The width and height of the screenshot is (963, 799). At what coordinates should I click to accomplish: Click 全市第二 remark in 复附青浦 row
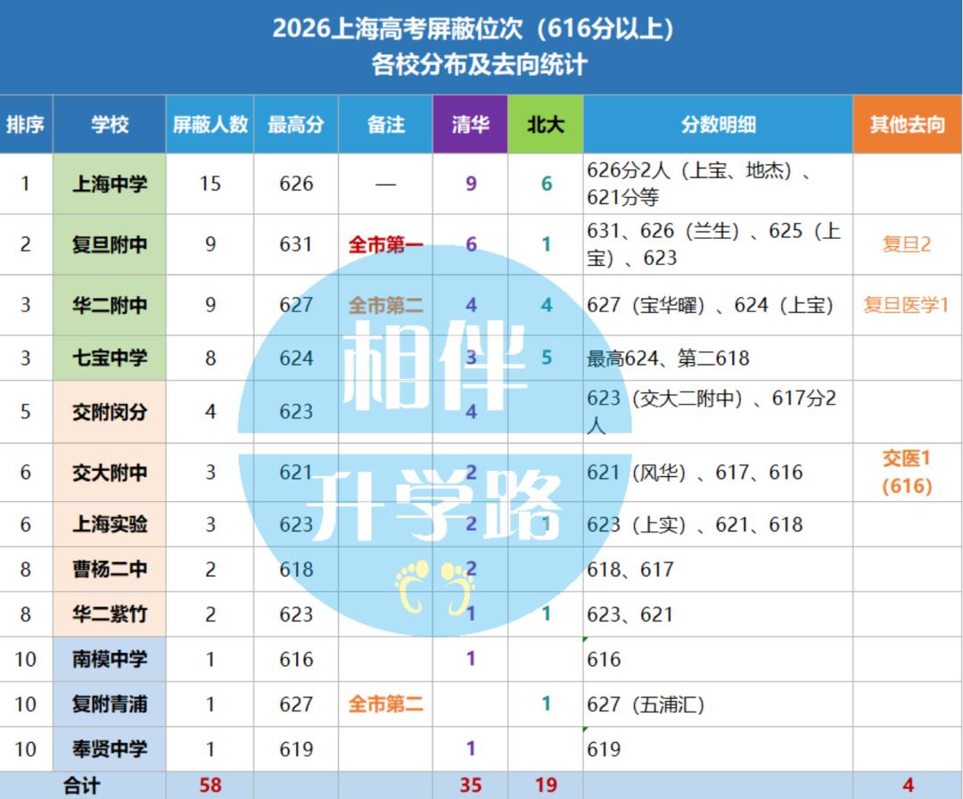click(x=386, y=704)
